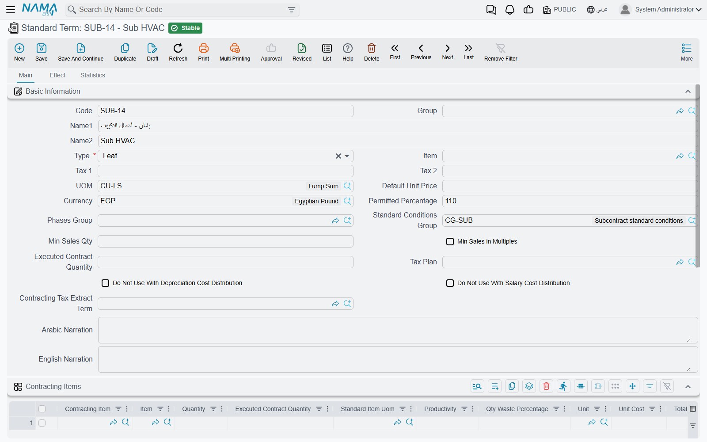Screen dimensions: 707x442
Task: Delete the current record
Action: 372,52
